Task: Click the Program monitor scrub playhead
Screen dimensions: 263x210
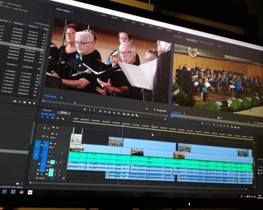Action: tap(75, 103)
